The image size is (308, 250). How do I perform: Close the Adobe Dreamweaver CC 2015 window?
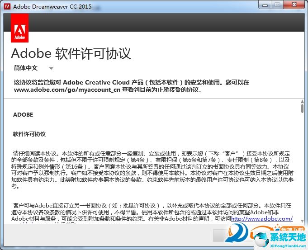(293, 5)
